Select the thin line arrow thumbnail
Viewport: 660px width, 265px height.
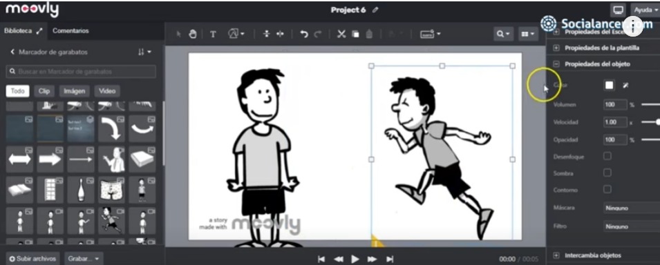click(81, 159)
